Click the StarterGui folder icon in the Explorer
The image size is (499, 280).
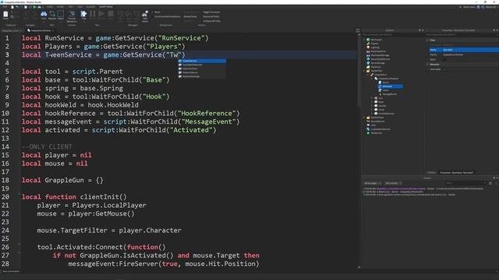tap(368, 67)
